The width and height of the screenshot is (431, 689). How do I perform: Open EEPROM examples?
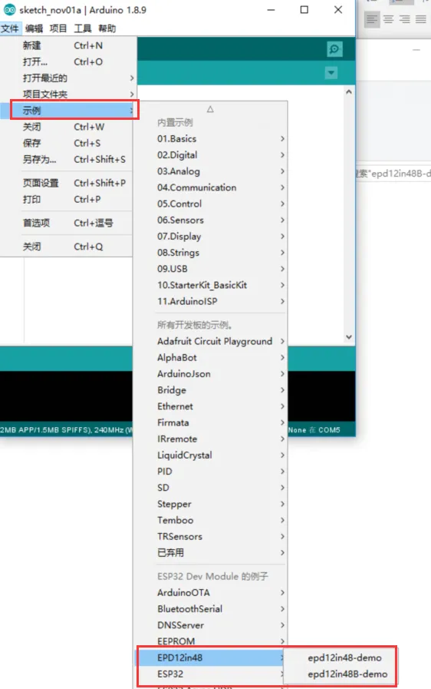click(210, 641)
